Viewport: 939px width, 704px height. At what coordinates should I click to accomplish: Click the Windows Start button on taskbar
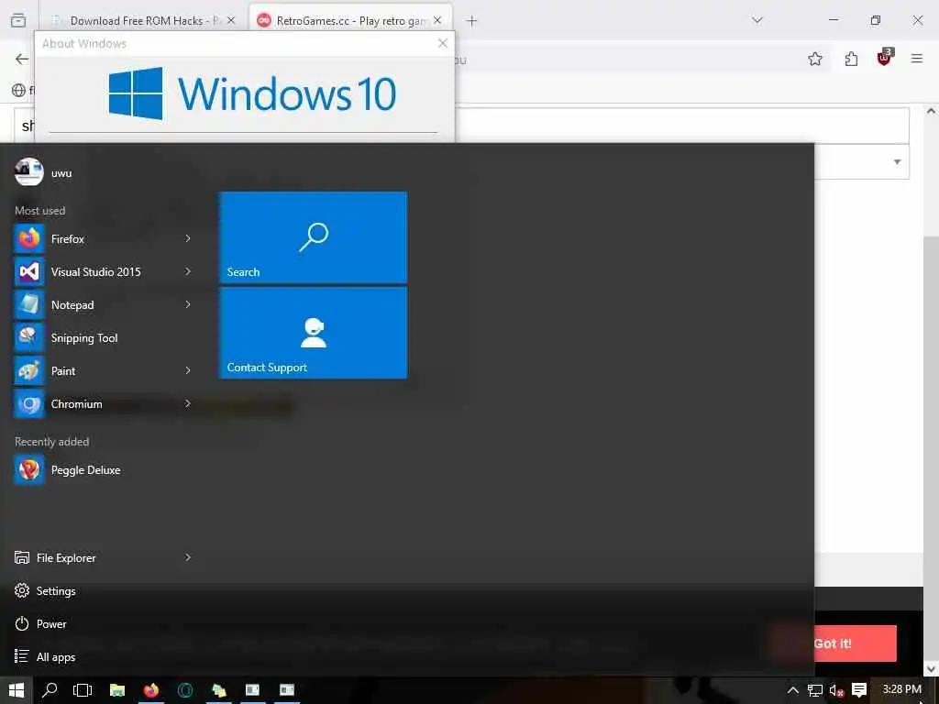point(17,690)
